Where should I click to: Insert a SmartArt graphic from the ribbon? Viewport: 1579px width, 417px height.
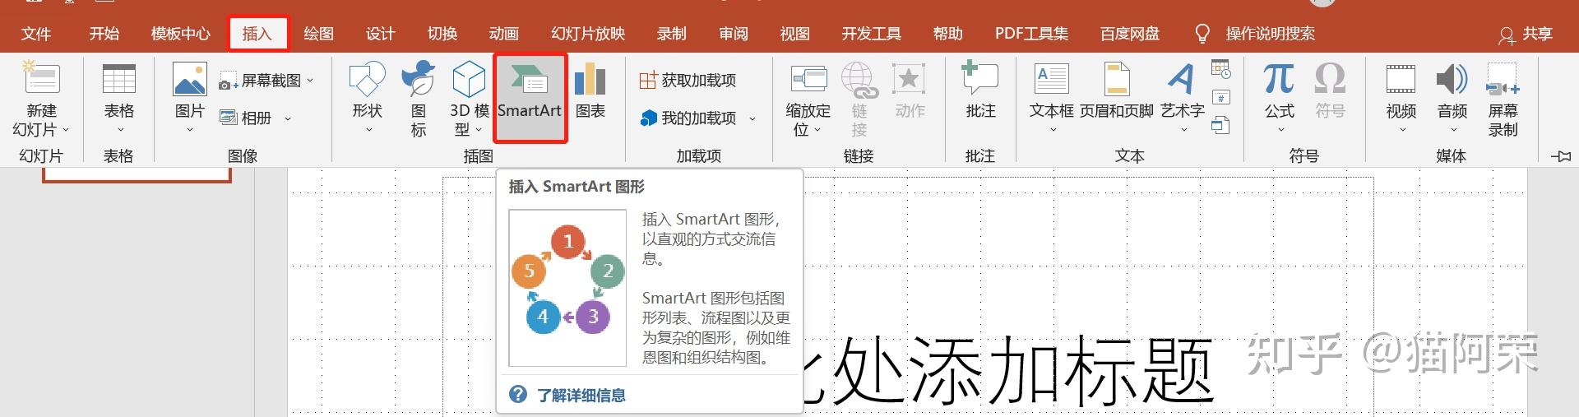click(530, 98)
